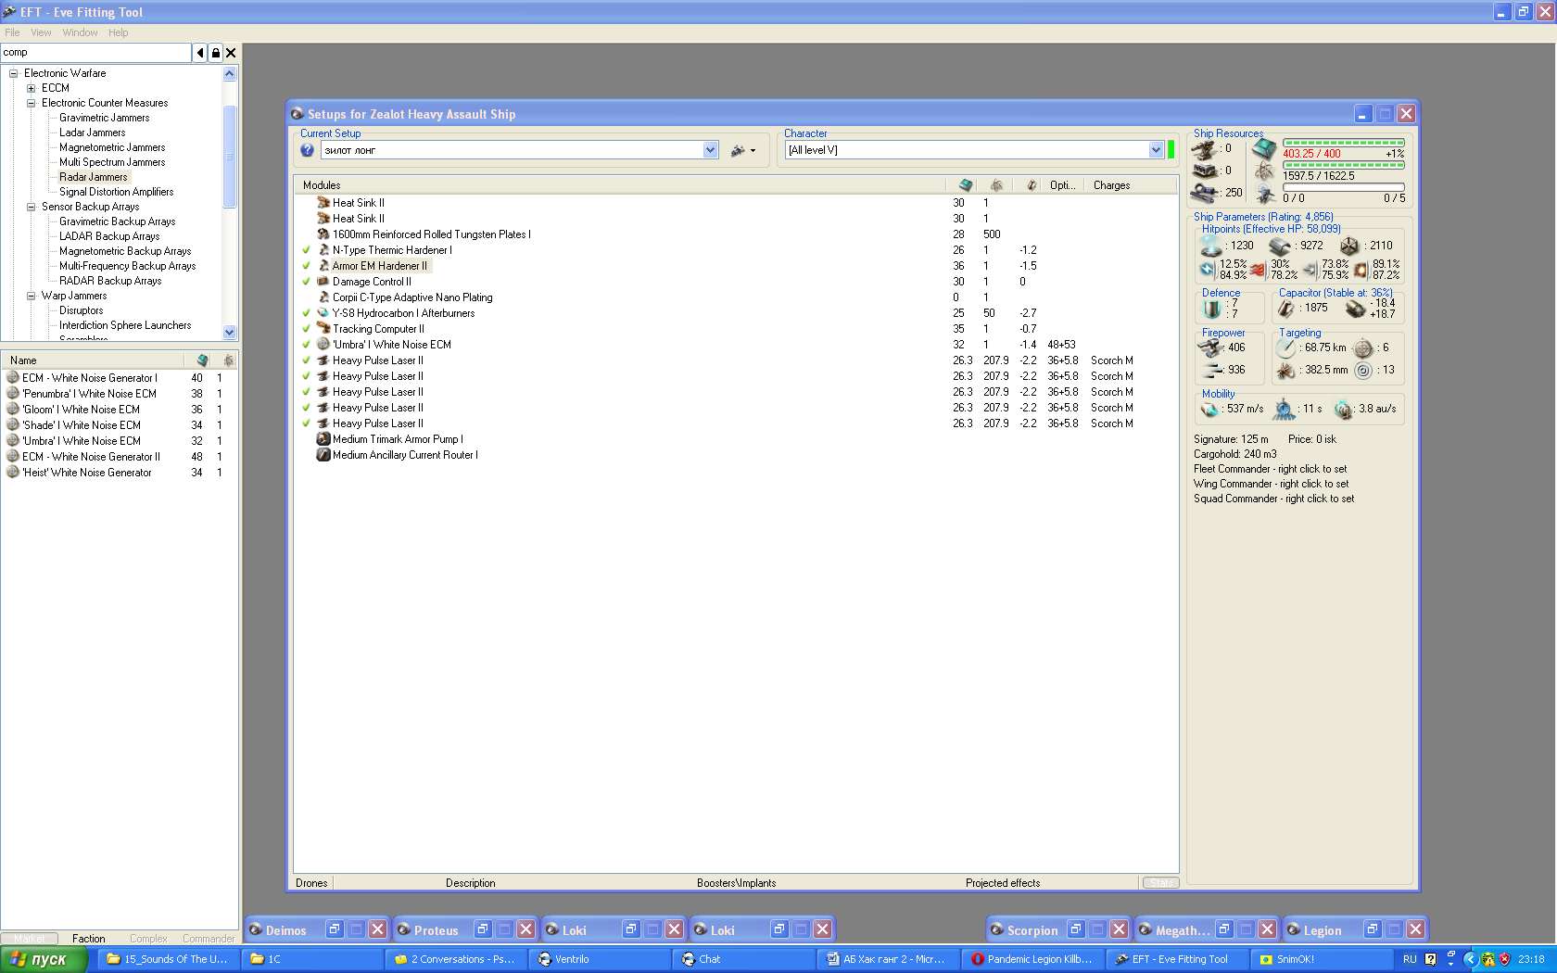1557x973 pixels.
Task: Click the Defence tank icon
Action: coord(1211,309)
